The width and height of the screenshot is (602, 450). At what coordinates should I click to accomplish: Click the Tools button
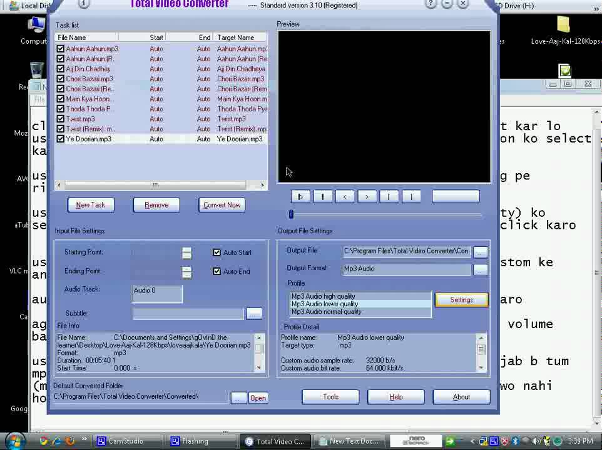pos(330,397)
